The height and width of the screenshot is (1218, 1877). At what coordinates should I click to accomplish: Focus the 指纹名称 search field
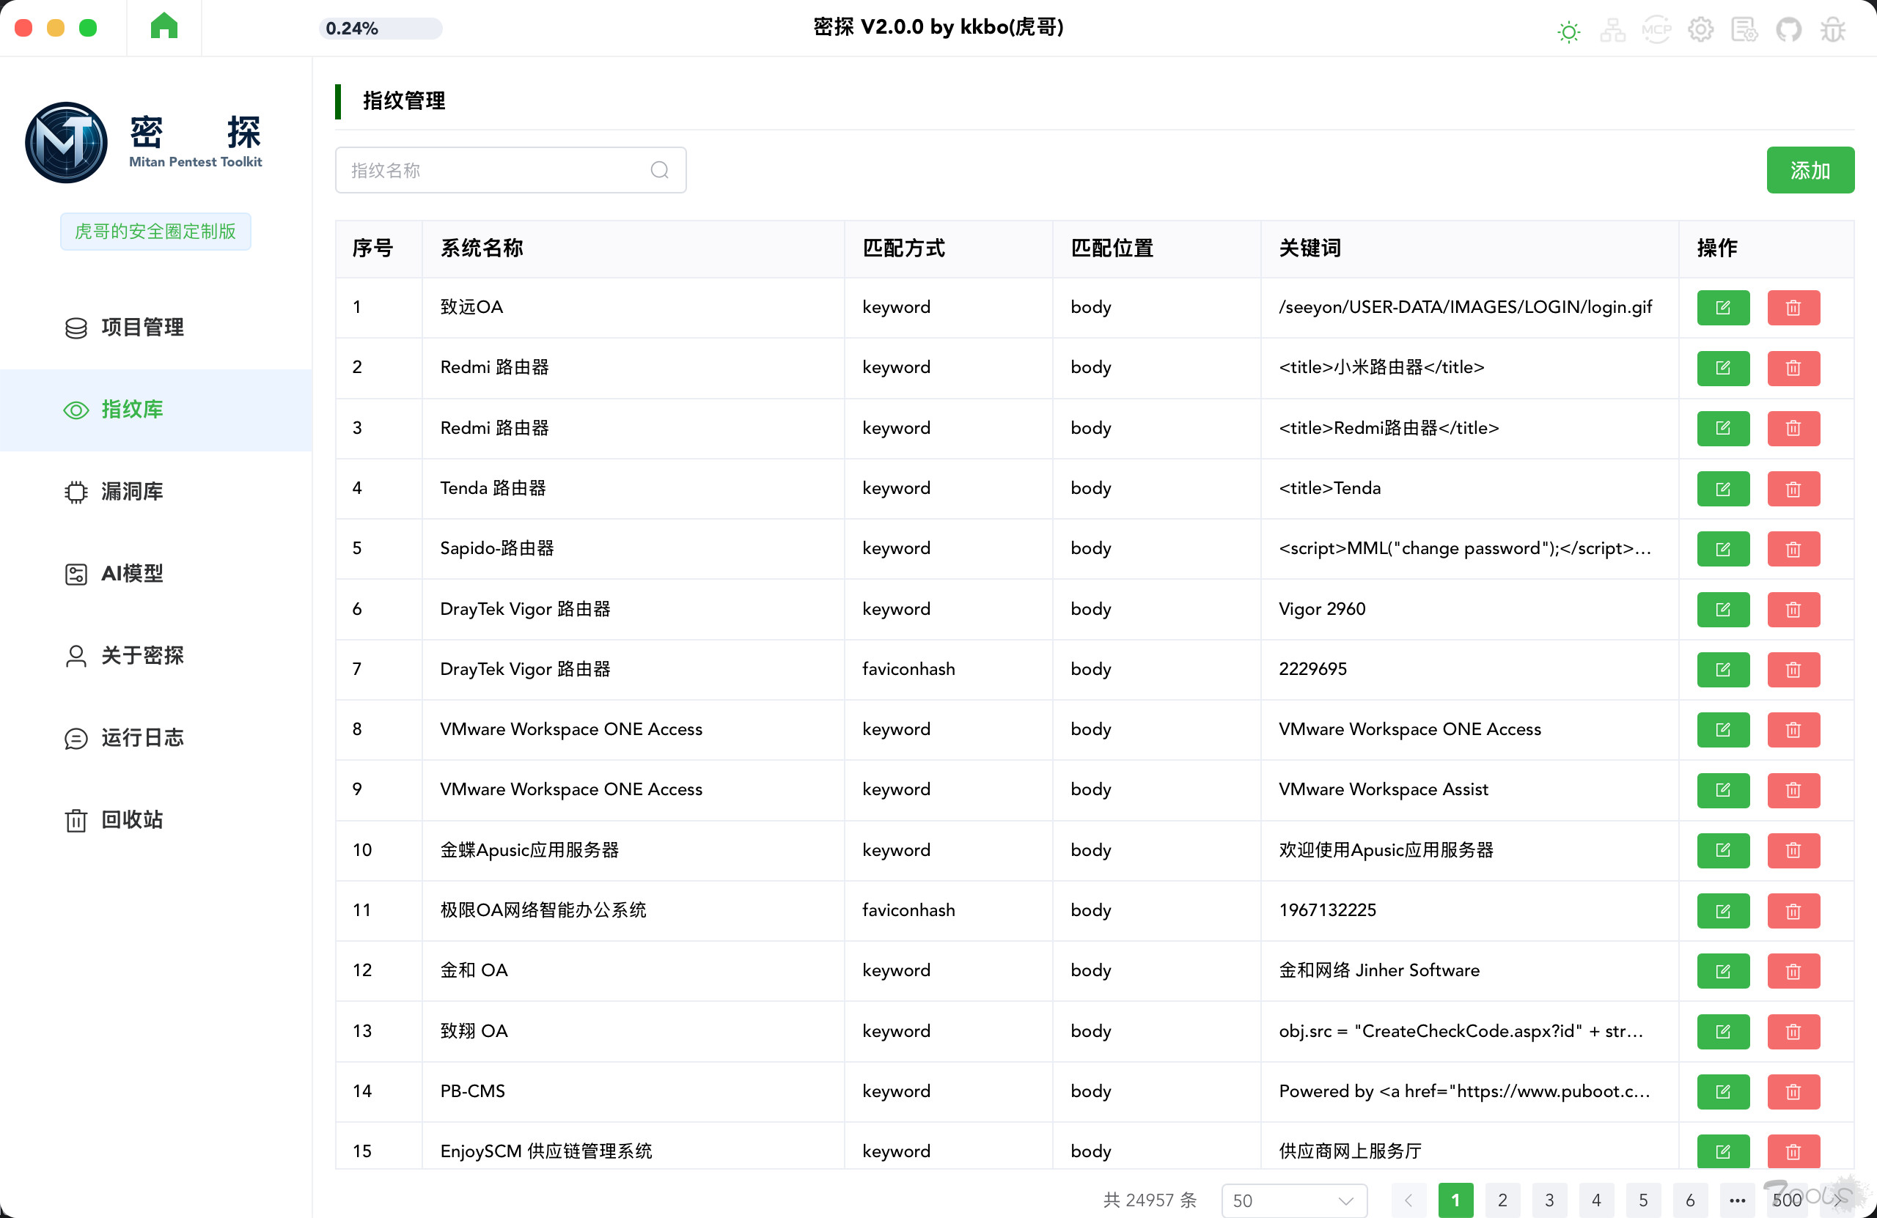click(x=510, y=170)
